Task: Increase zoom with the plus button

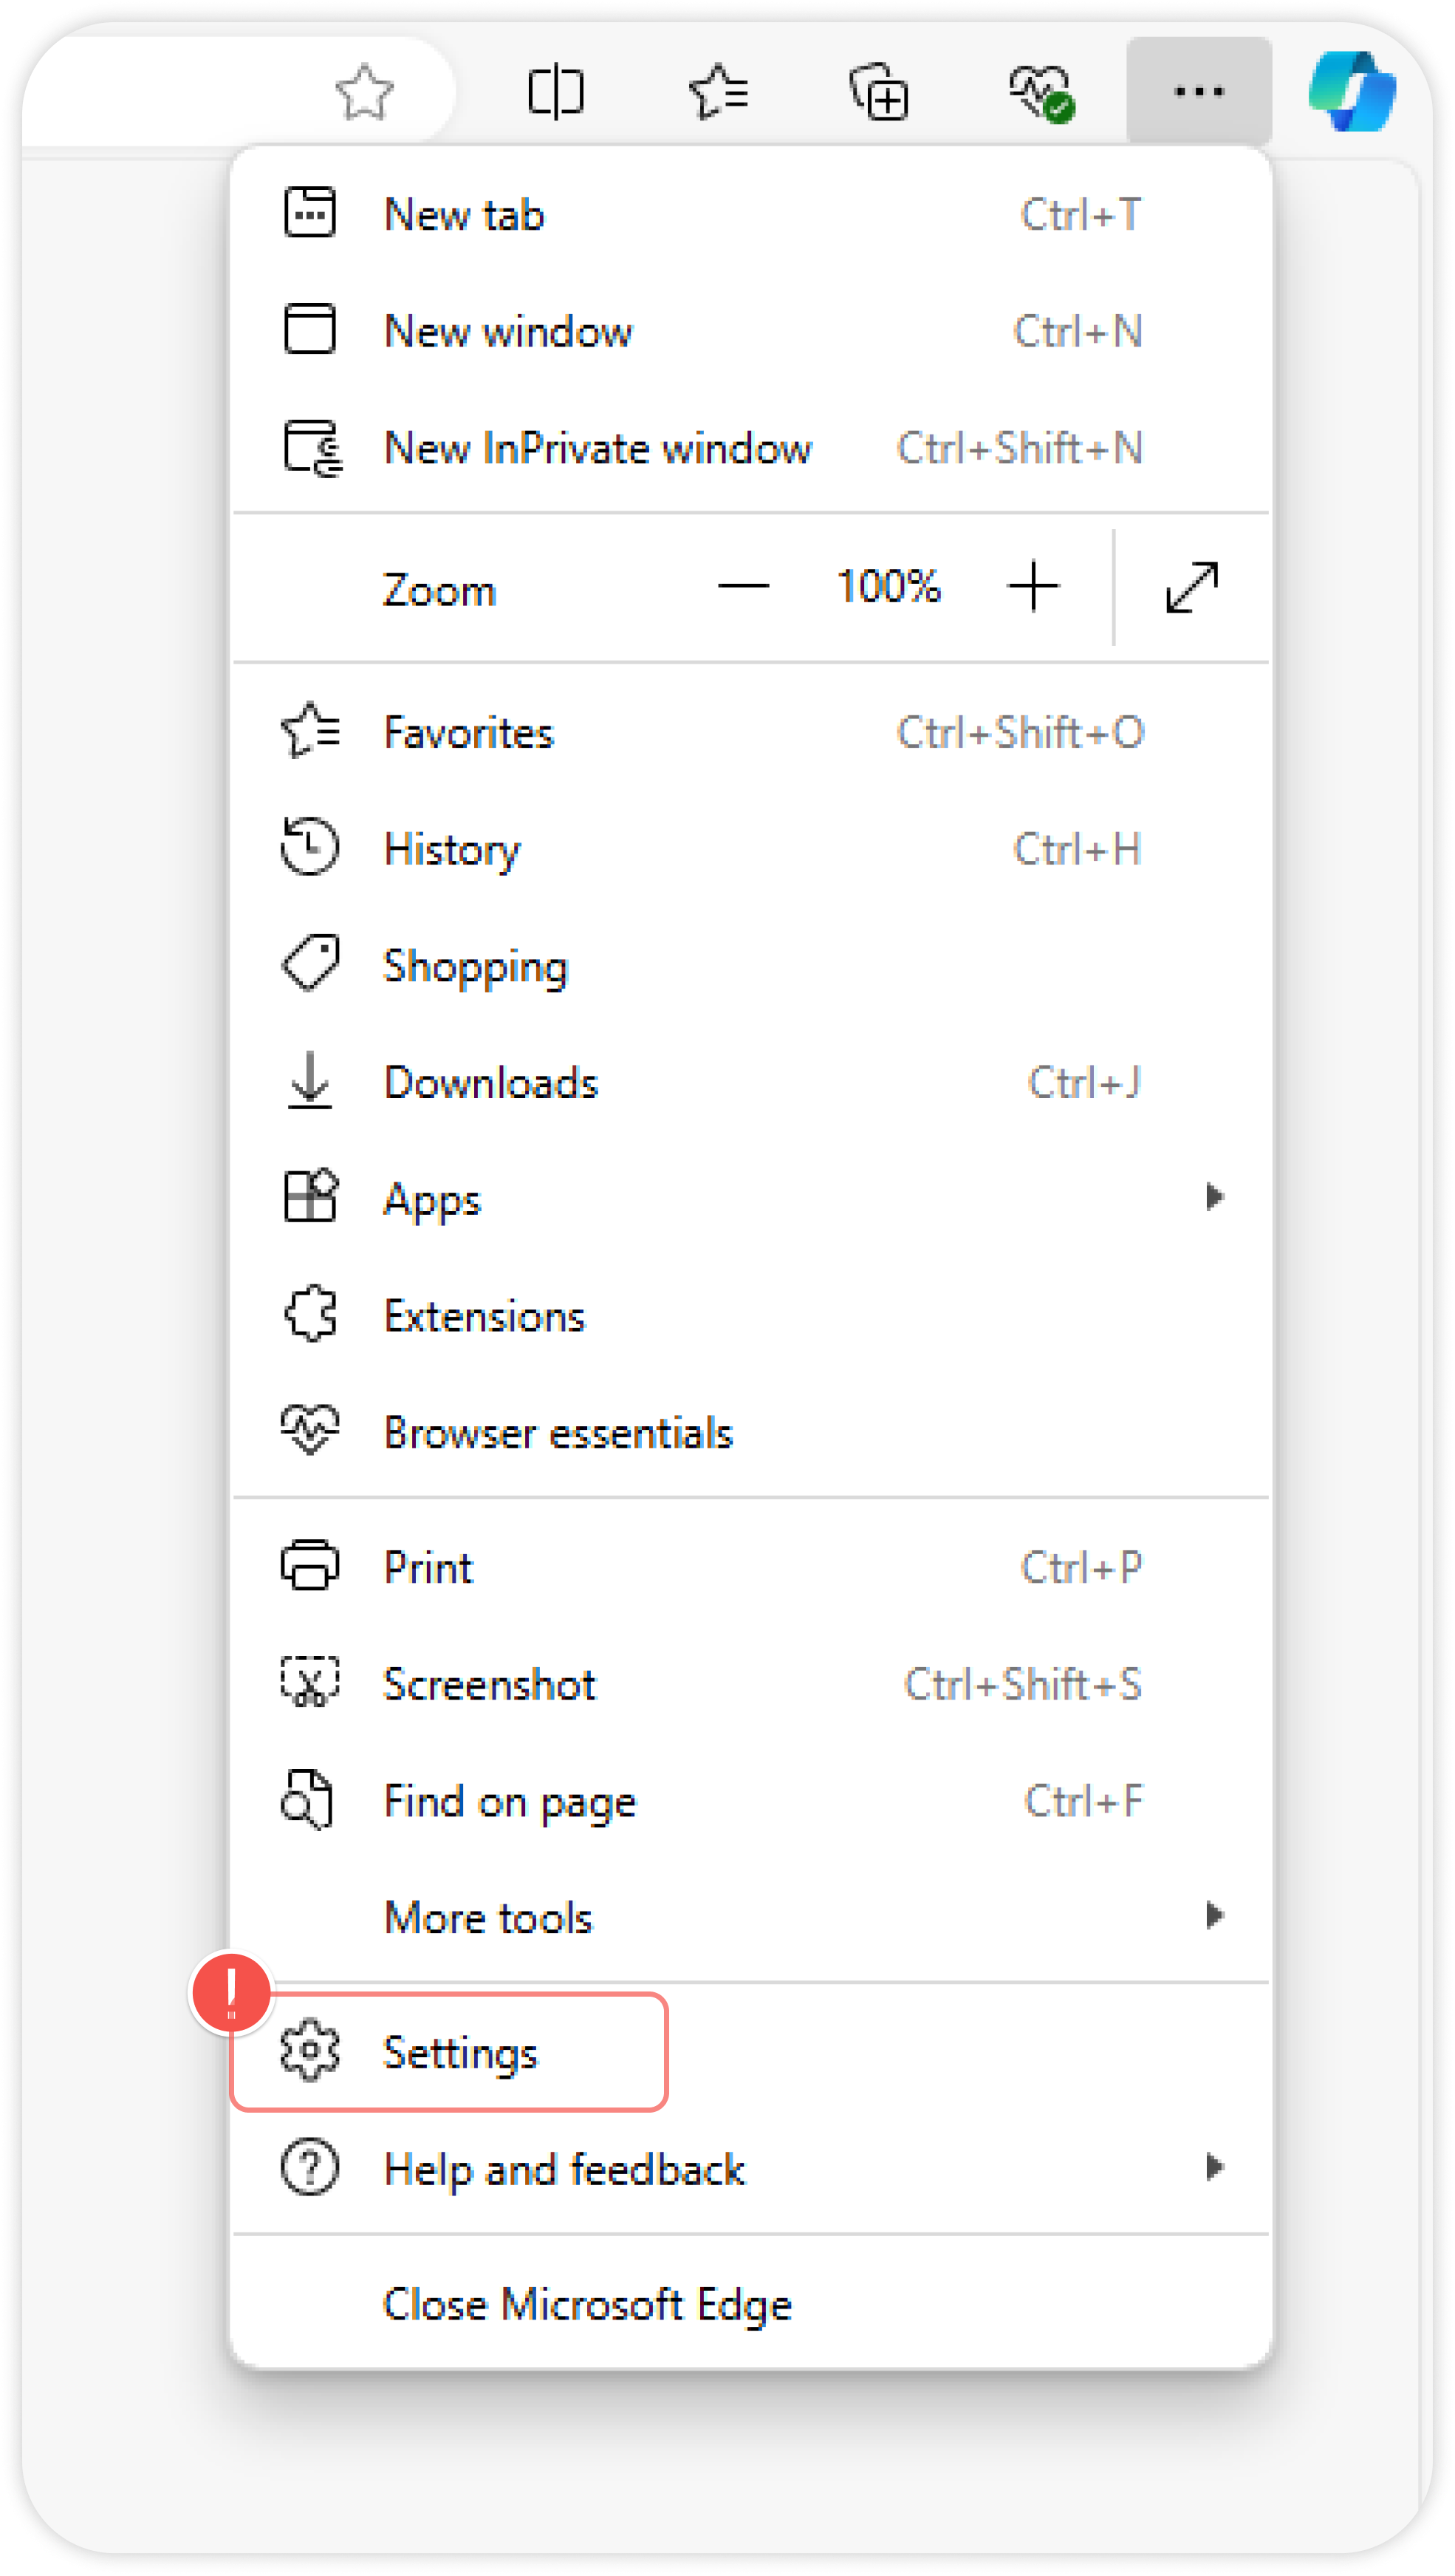Action: coord(1033,587)
